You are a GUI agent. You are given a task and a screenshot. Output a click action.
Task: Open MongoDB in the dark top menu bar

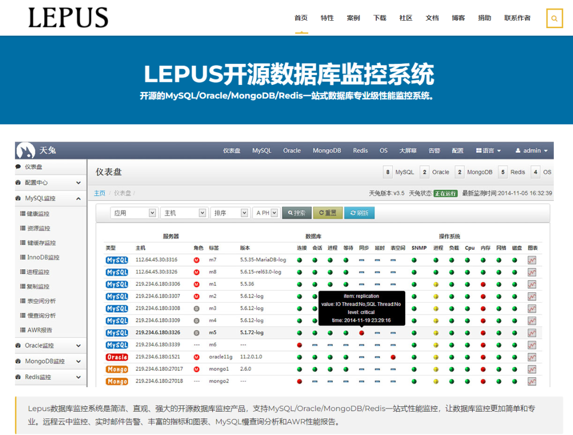click(327, 151)
